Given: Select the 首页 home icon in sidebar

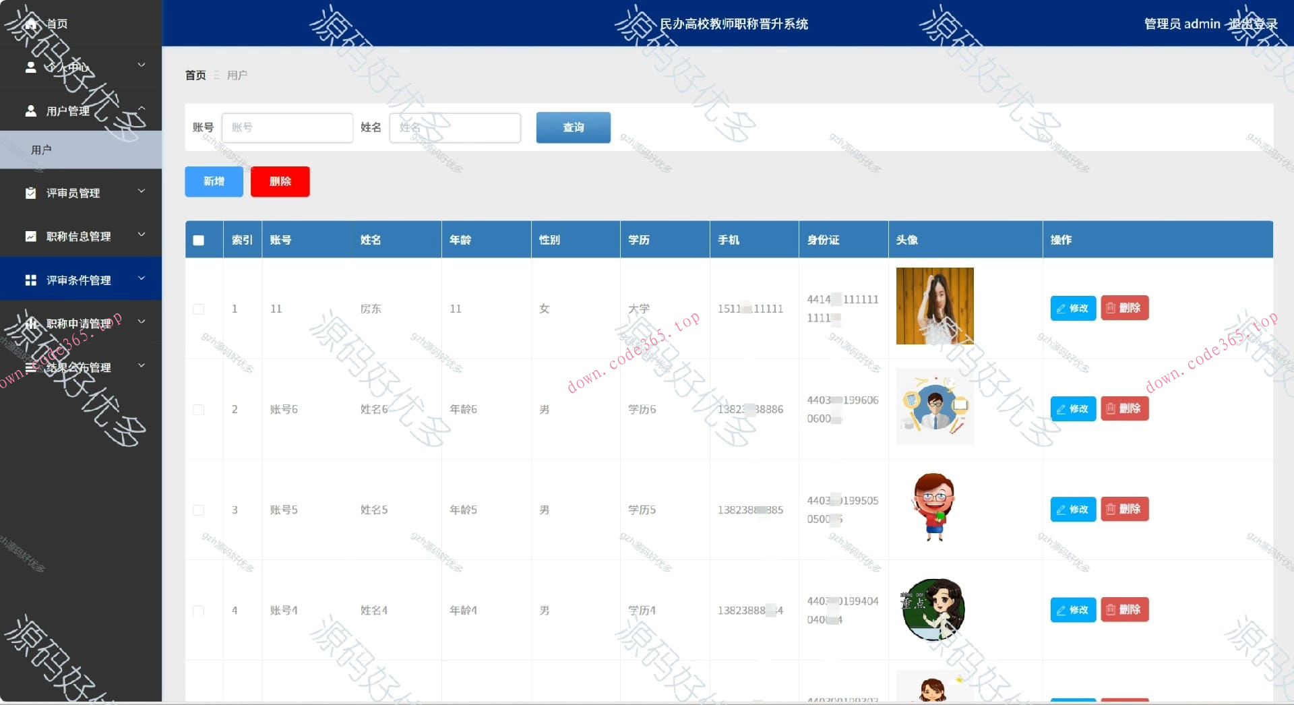Looking at the screenshot, I should pyautogui.click(x=30, y=23).
